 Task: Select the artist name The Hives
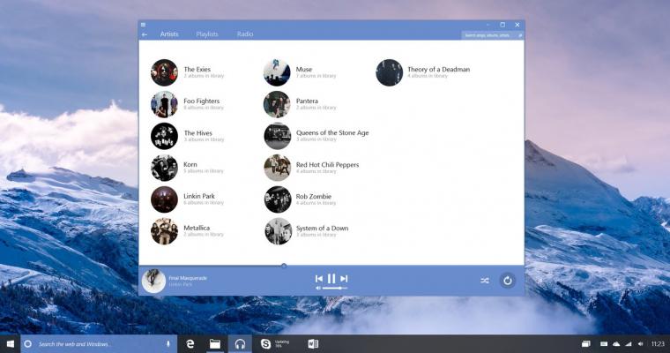[x=197, y=133]
